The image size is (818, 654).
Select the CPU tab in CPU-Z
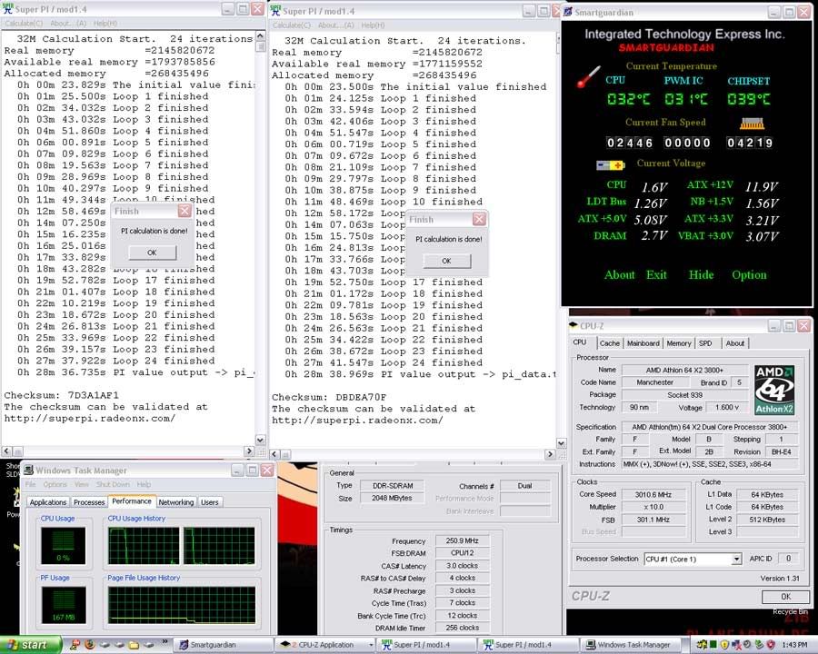(580, 342)
